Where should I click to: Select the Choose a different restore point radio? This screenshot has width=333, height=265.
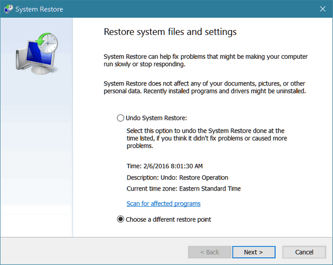[121, 219]
